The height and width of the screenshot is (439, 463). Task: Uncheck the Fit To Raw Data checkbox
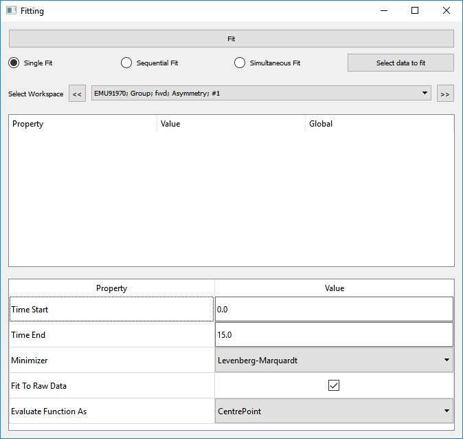[x=334, y=385]
